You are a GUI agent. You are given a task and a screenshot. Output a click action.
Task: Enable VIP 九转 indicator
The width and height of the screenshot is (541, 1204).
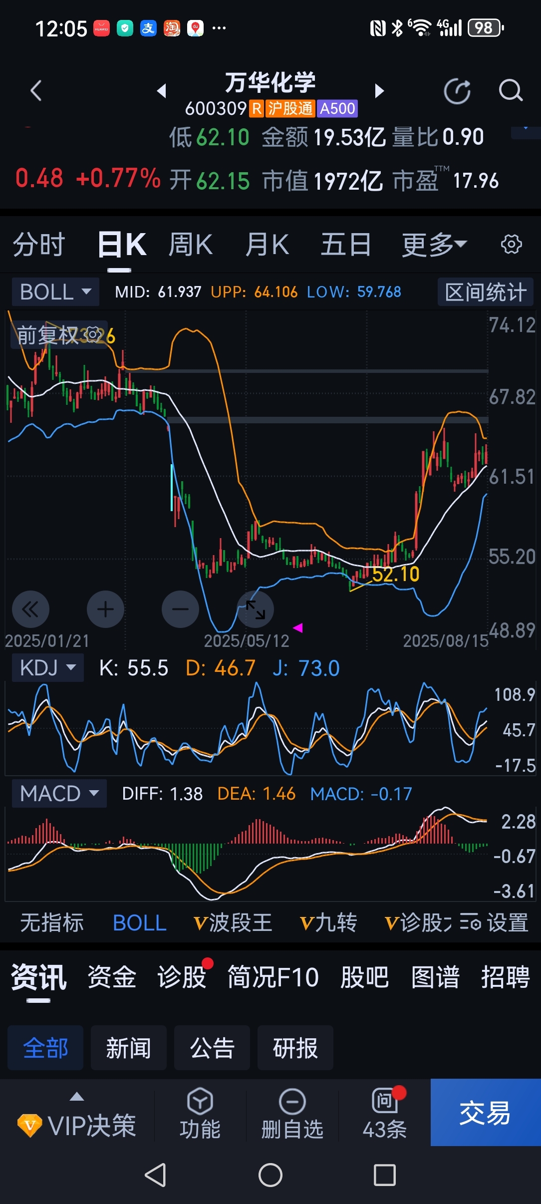pyautogui.click(x=328, y=922)
